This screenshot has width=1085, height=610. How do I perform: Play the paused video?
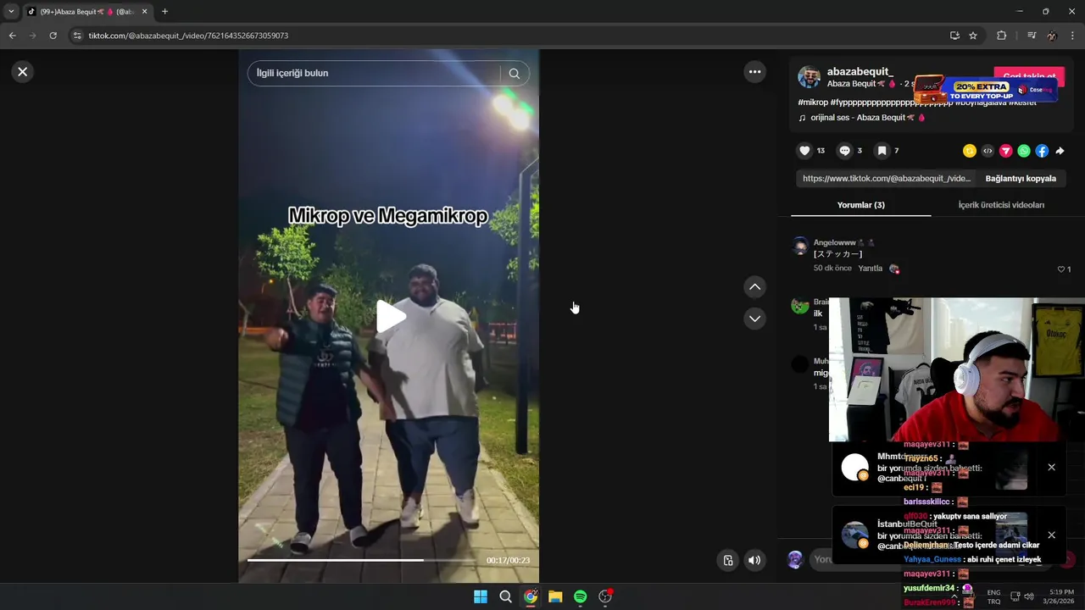[389, 316]
